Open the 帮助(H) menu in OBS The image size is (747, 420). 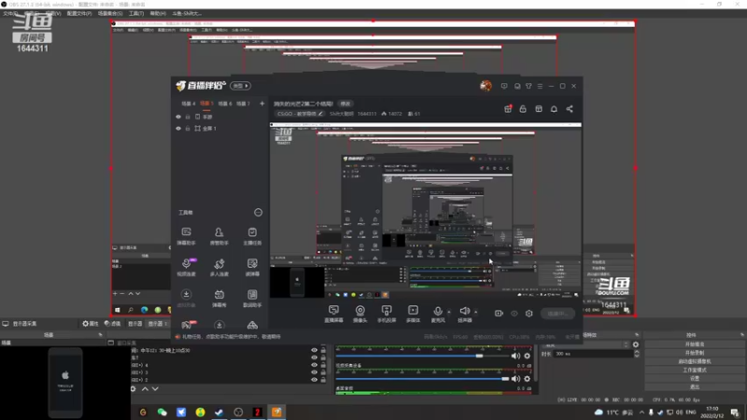[x=158, y=13]
